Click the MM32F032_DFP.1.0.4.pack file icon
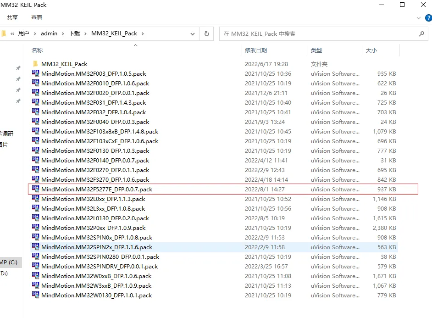This screenshot has height=318, width=432. tap(35, 112)
